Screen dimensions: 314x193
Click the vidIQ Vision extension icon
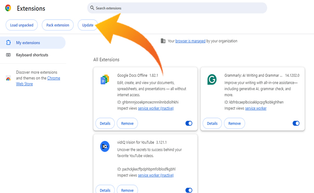coord(105,146)
